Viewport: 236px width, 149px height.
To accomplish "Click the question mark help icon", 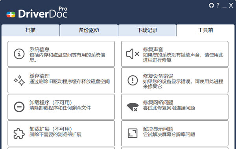I will point(218,5).
